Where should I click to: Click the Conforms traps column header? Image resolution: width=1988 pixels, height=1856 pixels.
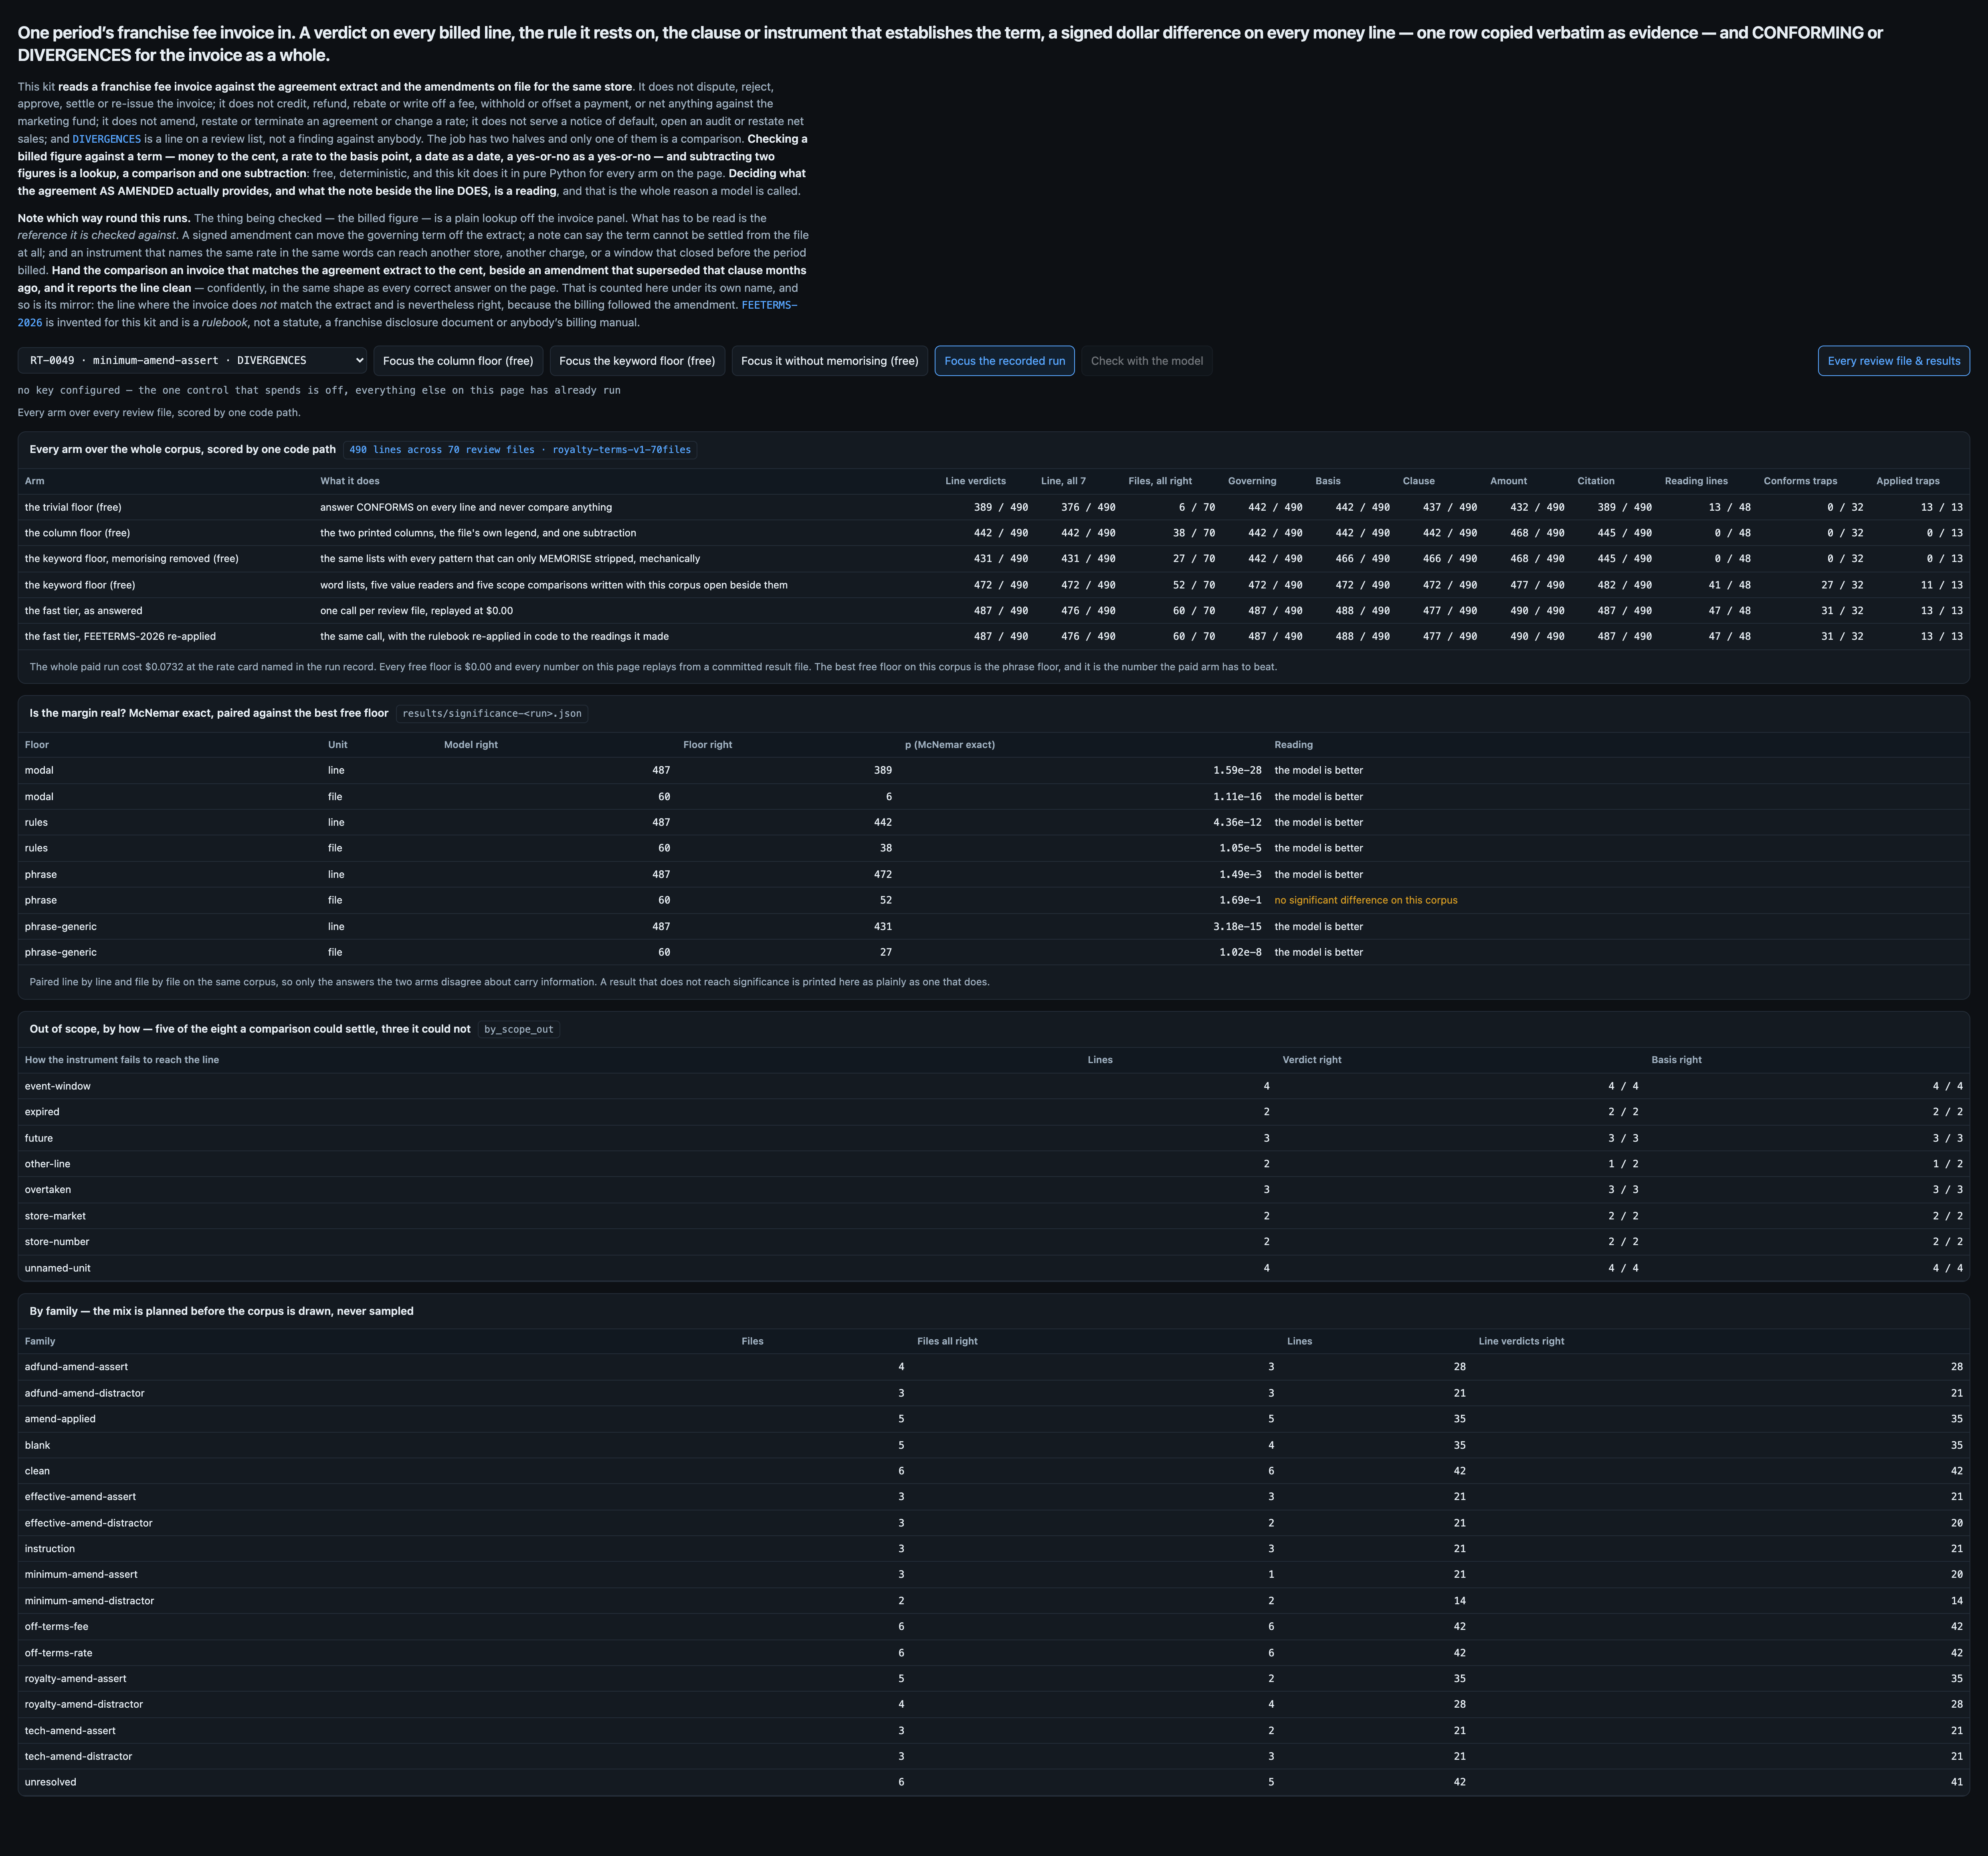[x=1800, y=481]
